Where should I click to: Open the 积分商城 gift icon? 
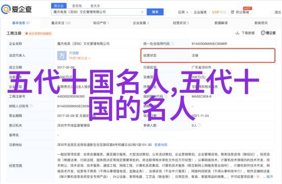(232, 12)
